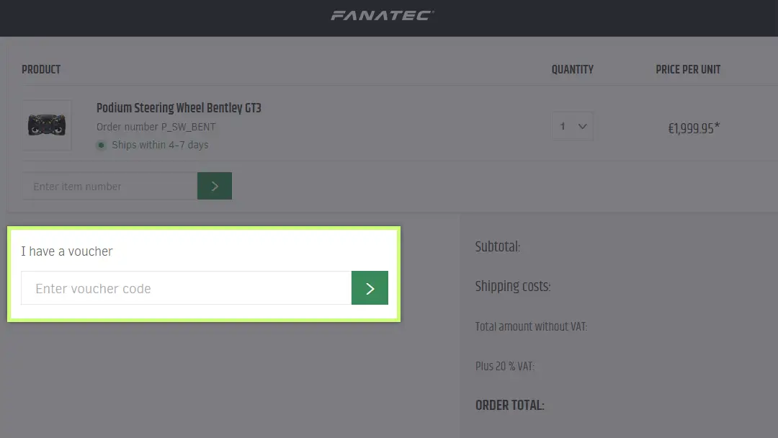The width and height of the screenshot is (778, 438).
Task: Click the Podium Steering Wheel product thumbnail
Action: [x=47, y=125]
